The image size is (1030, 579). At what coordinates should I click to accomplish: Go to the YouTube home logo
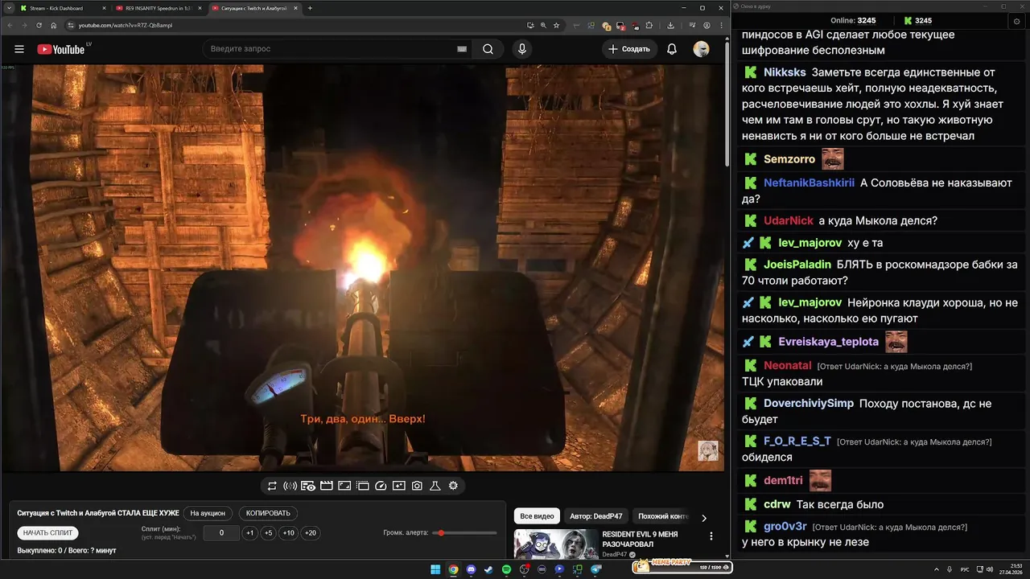click(x=61, y=49)
